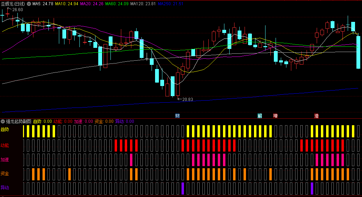Click the MA20: 24.26 label
Screen dimensions: 362x197
[x=92, y=4]
